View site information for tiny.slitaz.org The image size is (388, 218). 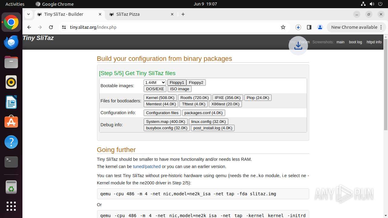64,27
